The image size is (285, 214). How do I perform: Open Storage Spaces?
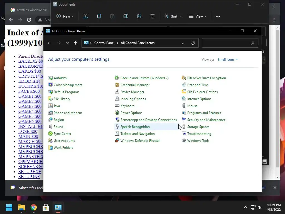(x=195, y=127)
